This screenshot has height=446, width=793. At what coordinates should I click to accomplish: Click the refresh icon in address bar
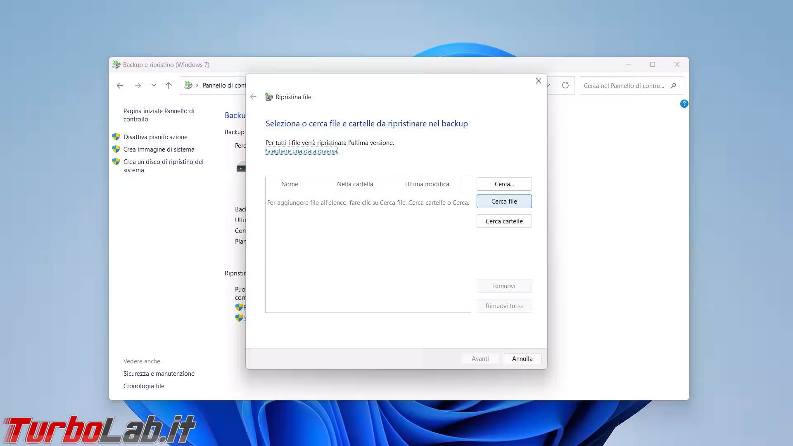coord(565,85)
